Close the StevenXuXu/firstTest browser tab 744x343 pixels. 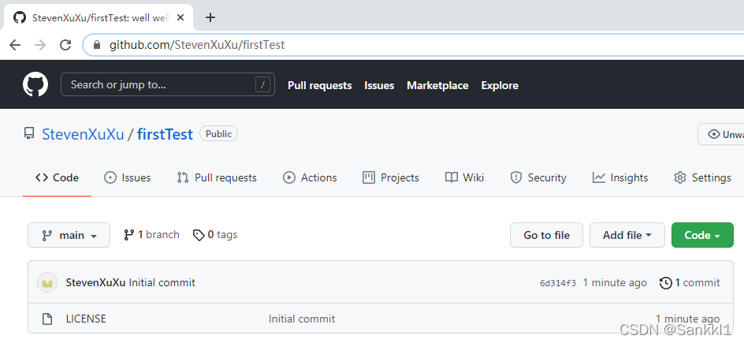coord(180,17)
